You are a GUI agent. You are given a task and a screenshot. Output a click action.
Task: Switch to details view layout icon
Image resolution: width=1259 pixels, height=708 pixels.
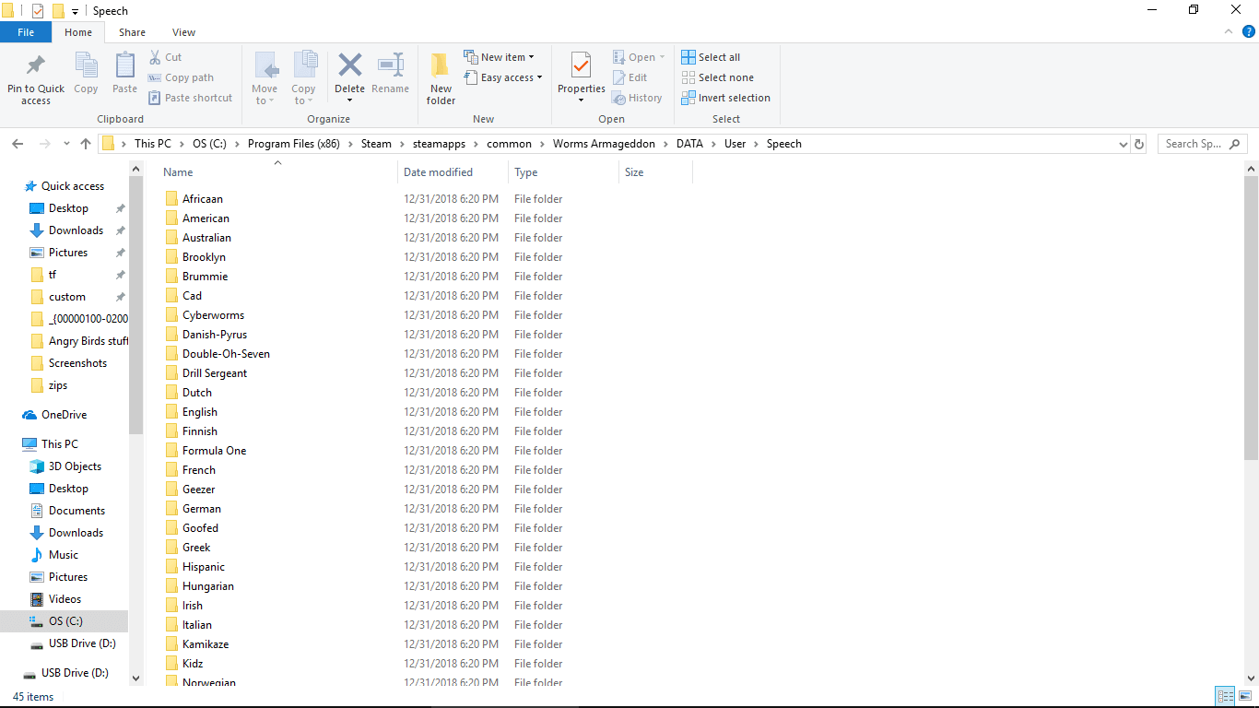coord(1225,696)
